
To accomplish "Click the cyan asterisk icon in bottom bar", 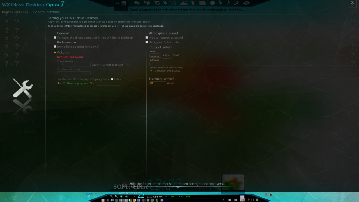I will [x=121, y=196].
